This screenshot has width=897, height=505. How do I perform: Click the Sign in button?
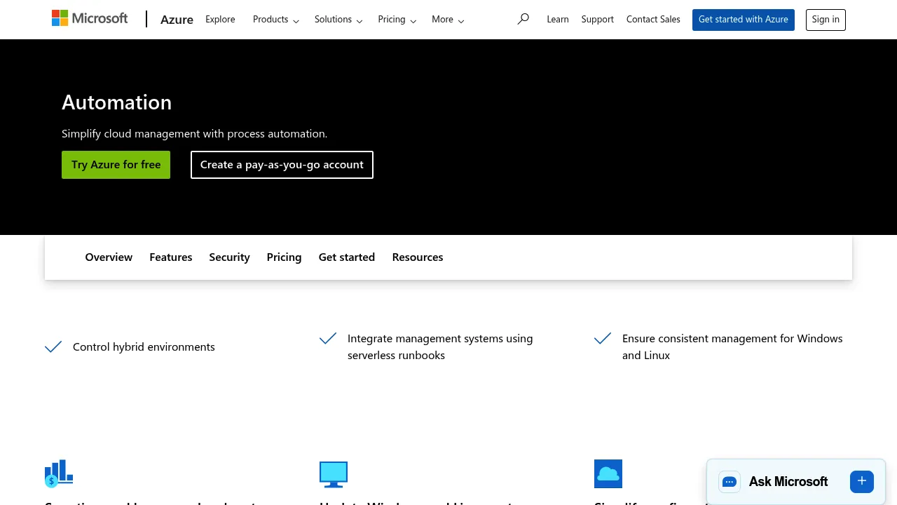826,20
